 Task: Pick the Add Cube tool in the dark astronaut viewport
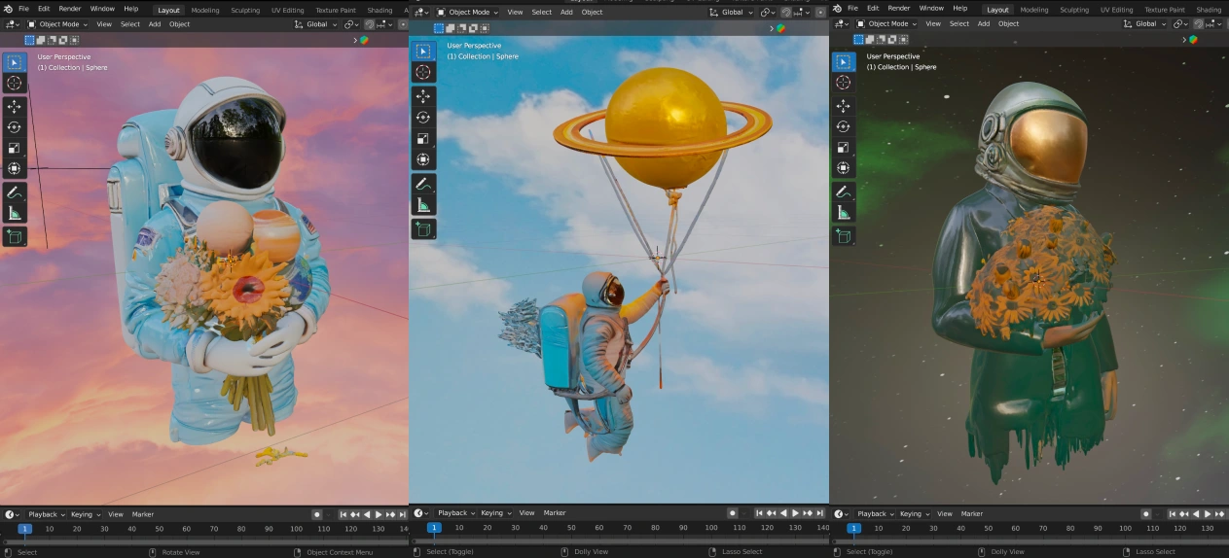844,236
